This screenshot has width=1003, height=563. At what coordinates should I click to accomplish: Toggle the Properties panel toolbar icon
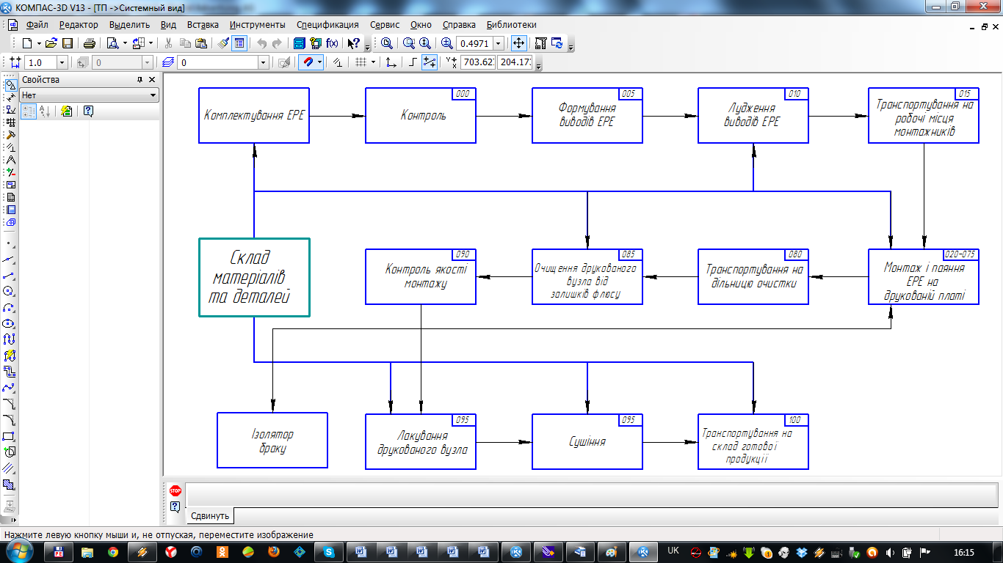point(239,43)
